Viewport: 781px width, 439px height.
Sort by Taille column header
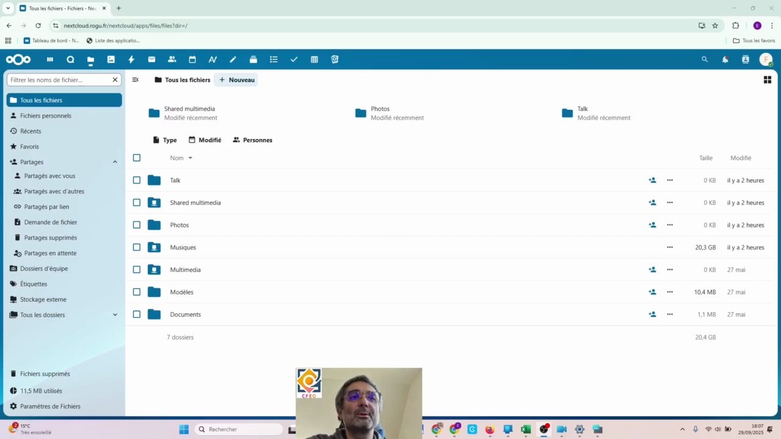pyautogui.click(x=706, y=158)
